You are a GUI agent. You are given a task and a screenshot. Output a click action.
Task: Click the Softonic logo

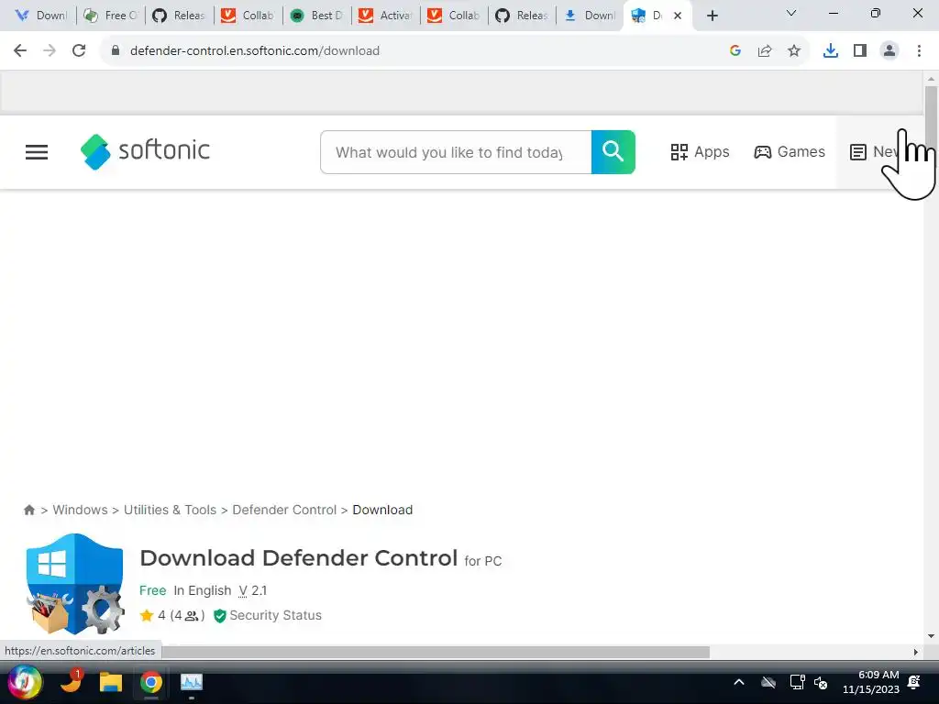coord(145,151)
